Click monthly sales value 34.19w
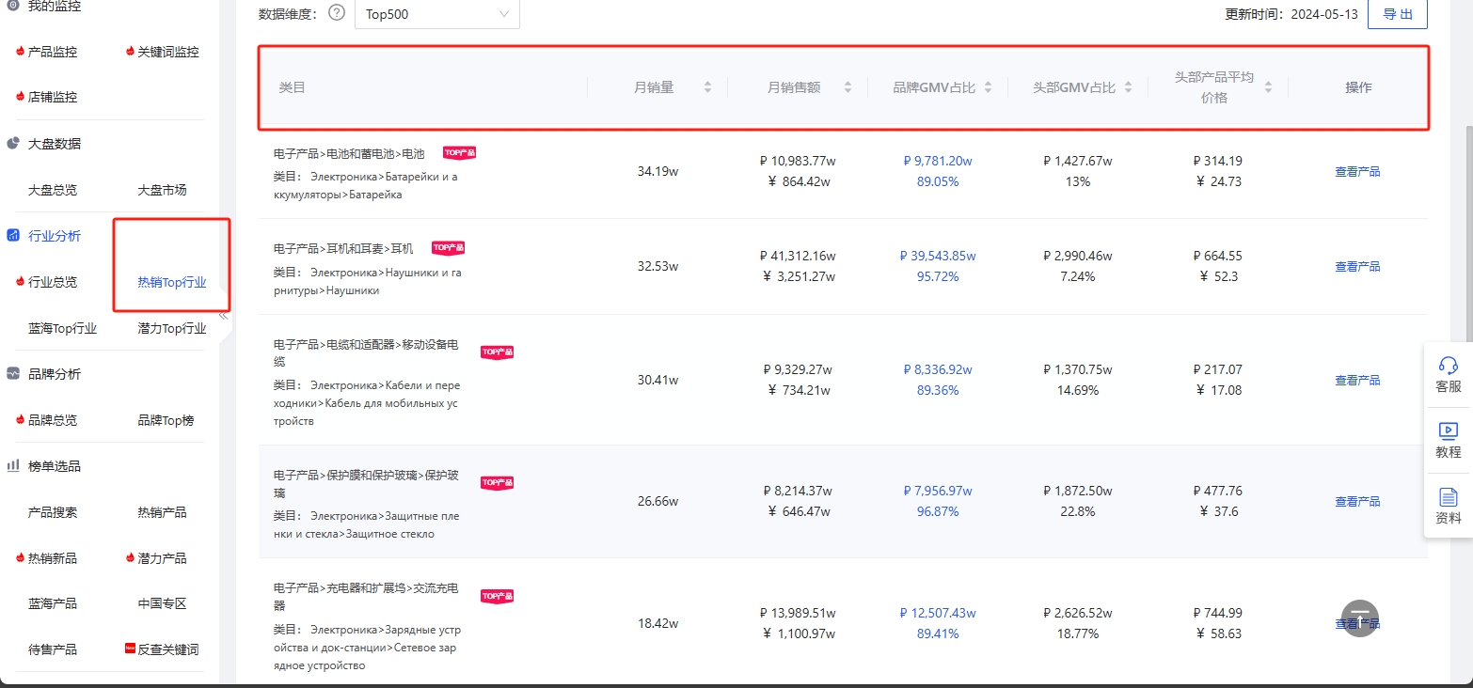The height and width of the screenshot is (688, 1473). (x=657, y=172)
